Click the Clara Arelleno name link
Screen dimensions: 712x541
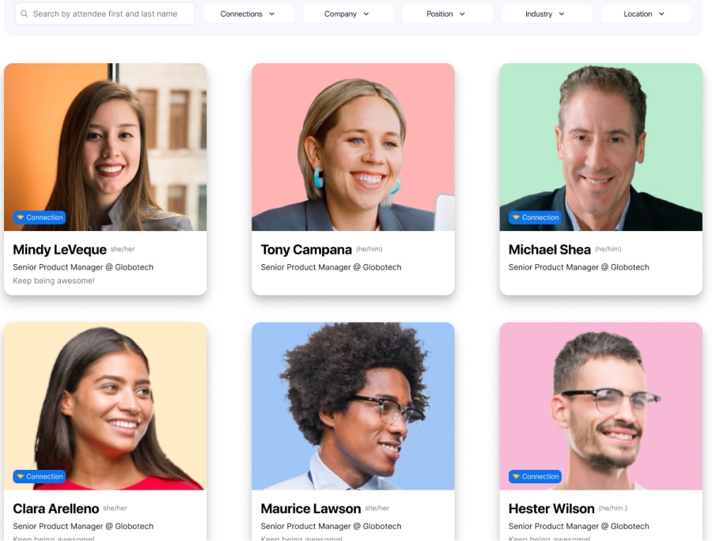coord(56,509)
